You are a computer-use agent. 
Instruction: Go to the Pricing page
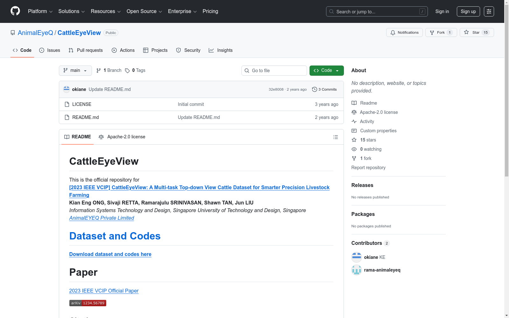(210, 11)
